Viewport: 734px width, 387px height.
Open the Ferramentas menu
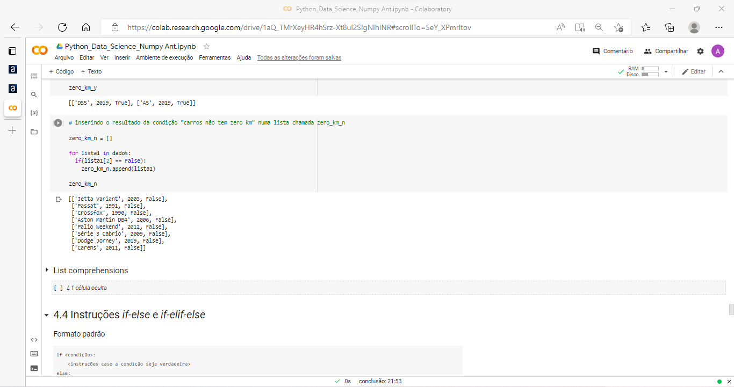215,57
